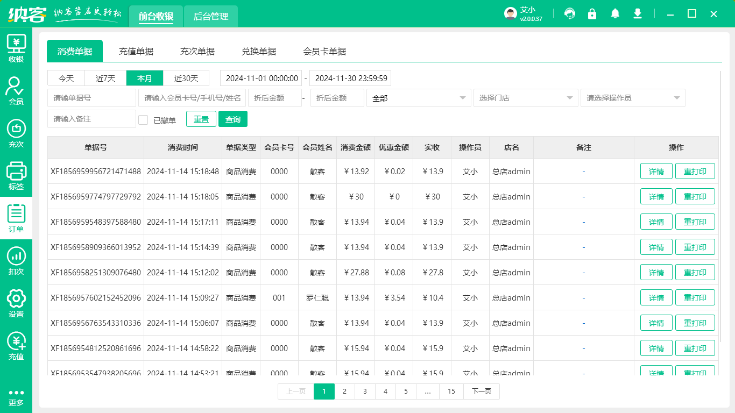Focus the member card/phone/name input
735x413 pixels.
click(192, 98)
